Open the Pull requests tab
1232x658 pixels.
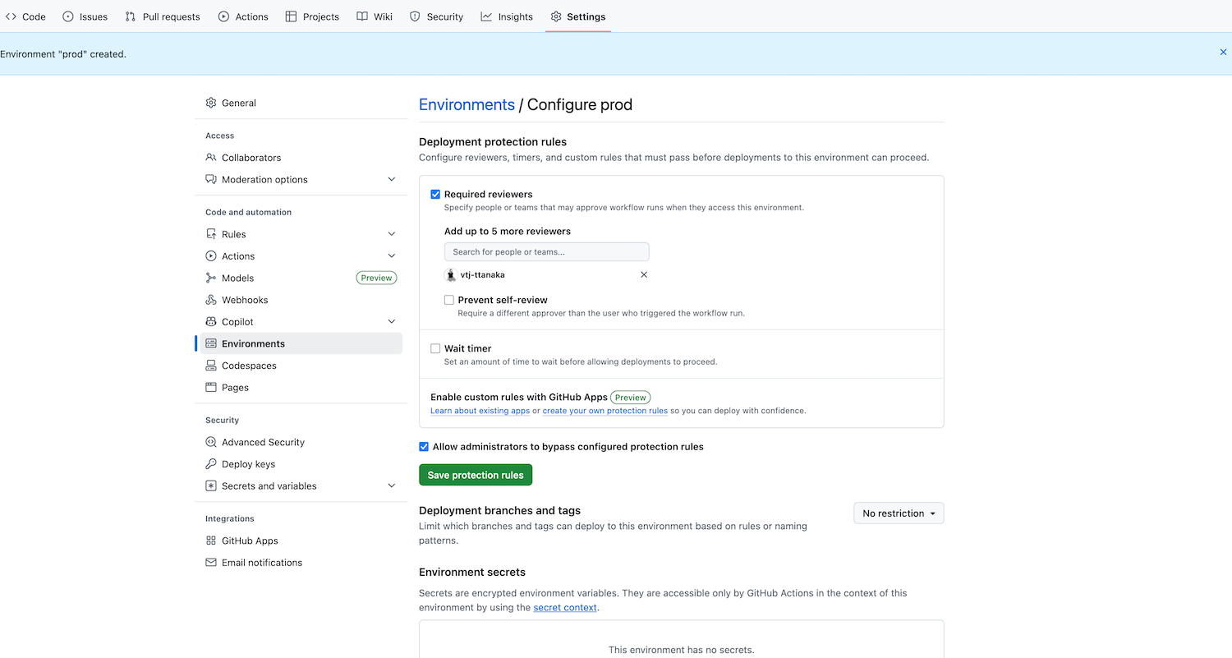click(163, 16)
